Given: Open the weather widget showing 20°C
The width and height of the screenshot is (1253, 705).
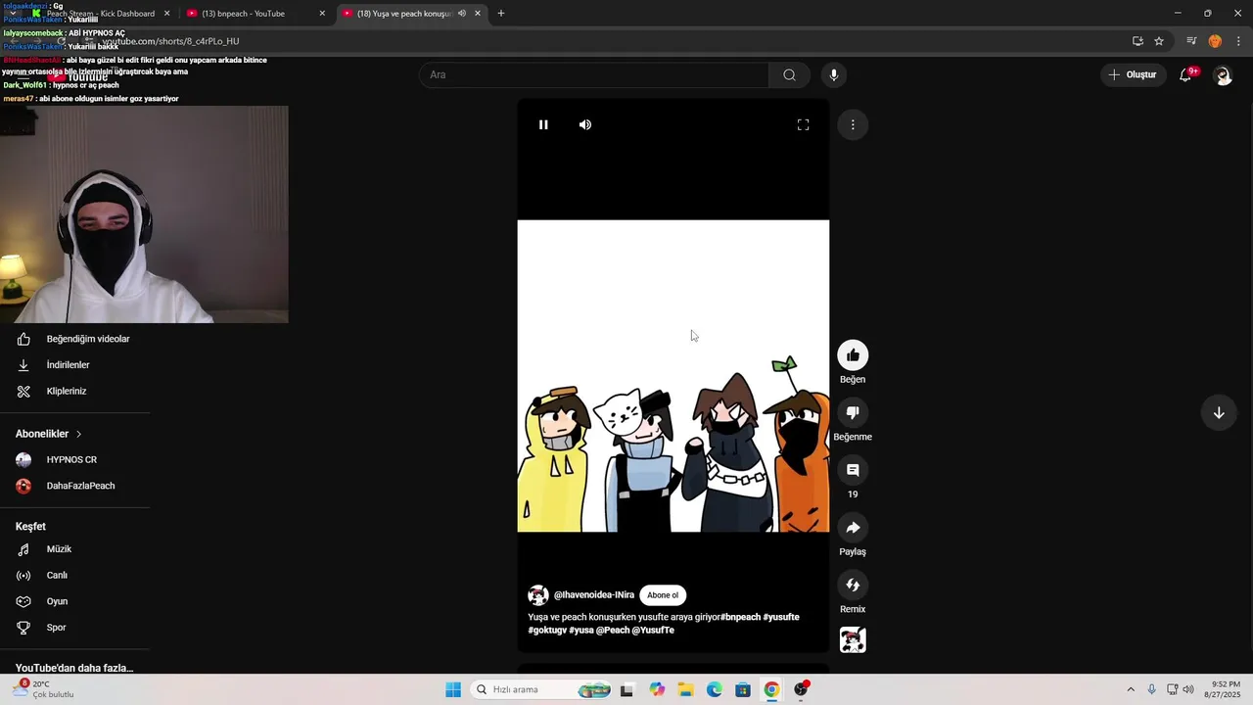Looking at the screenshot, I should coord(43,689).
